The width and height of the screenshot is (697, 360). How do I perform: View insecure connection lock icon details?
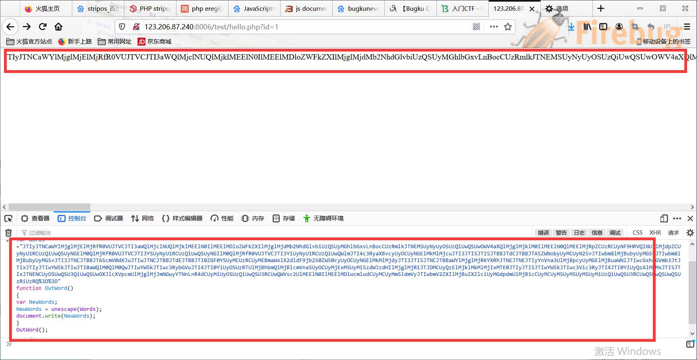coord(136,27)
